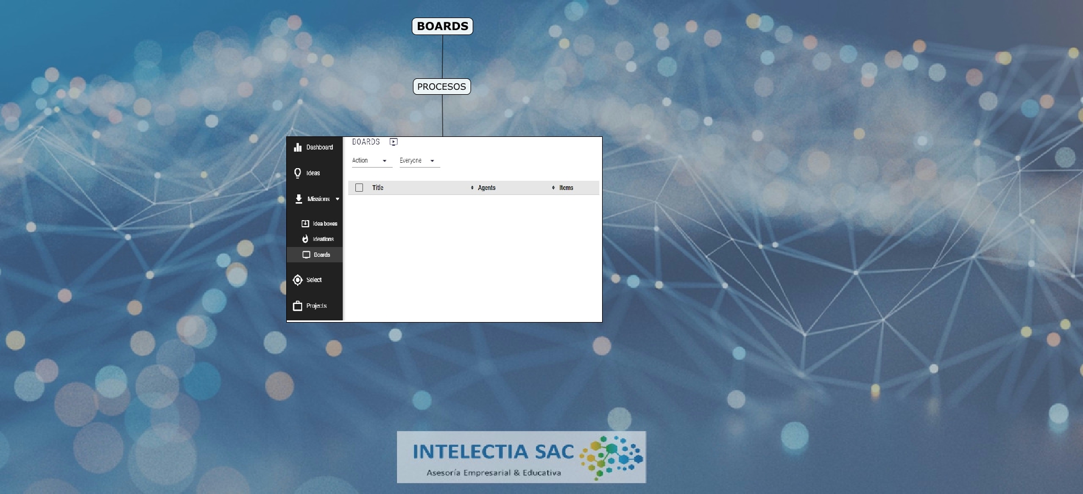Screen dimensions: 1083x494
Task: Click the Select target icon
Action: (298, 280)
